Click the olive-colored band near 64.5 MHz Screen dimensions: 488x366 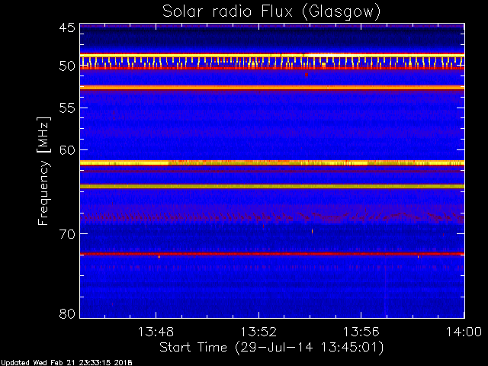(272, 186)
